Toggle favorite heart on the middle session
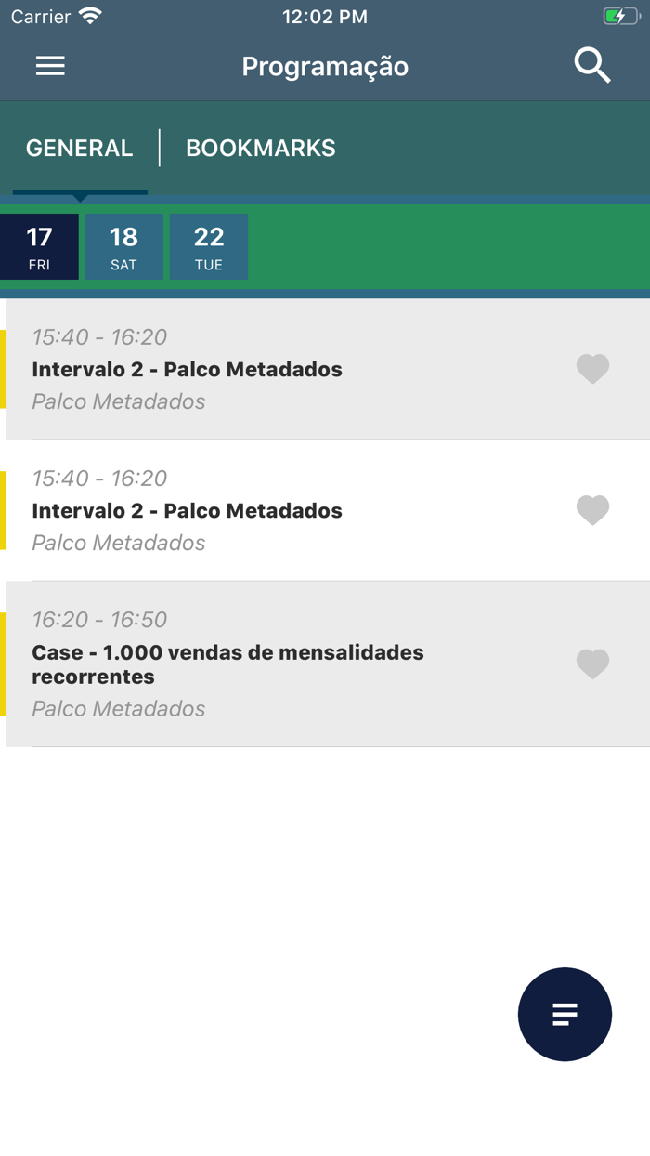 592,510
